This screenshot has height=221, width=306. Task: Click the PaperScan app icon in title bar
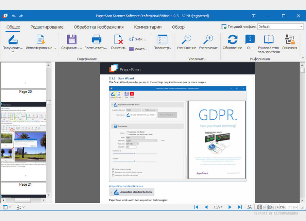(5, 16)
